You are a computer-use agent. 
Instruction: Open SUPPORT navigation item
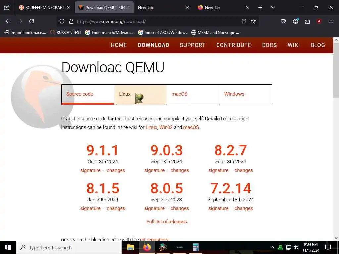[x=193, y=45]
